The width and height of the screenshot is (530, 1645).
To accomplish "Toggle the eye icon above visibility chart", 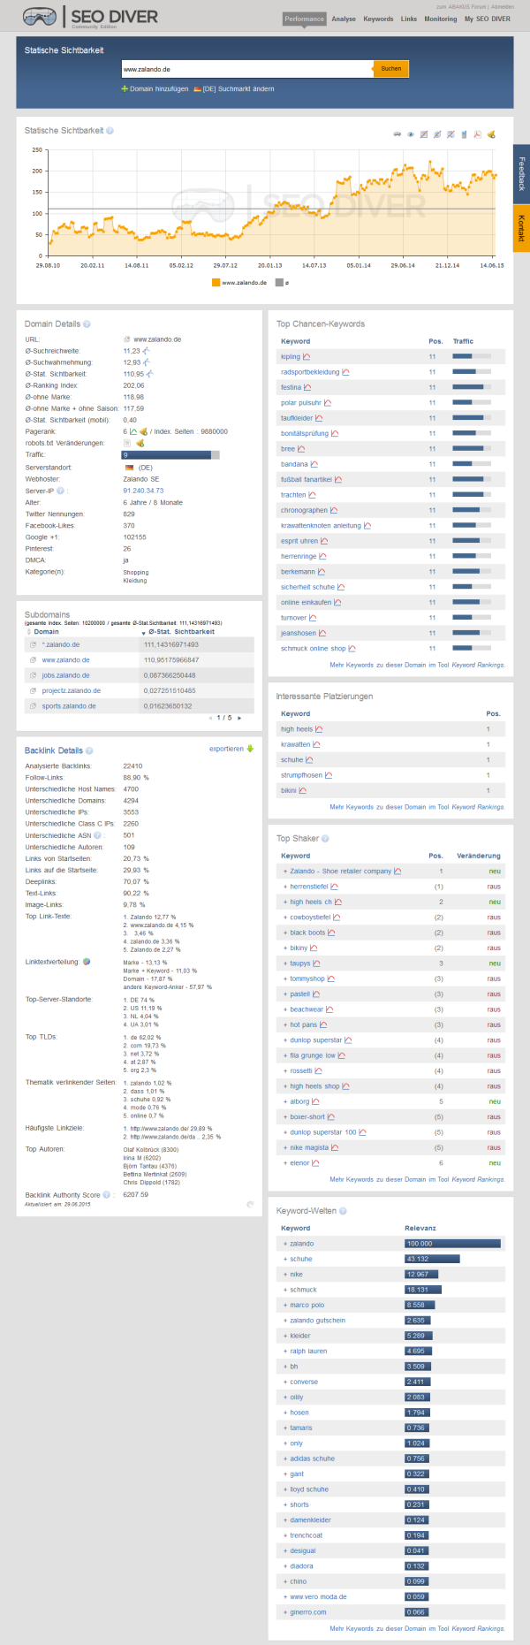I will [411, 134].
